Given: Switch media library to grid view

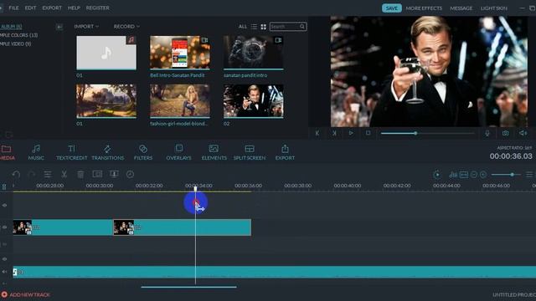Looking at the screenshot, I should tap(264, 26).
